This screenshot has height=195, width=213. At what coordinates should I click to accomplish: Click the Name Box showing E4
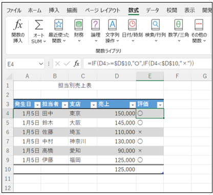point(22,64)
